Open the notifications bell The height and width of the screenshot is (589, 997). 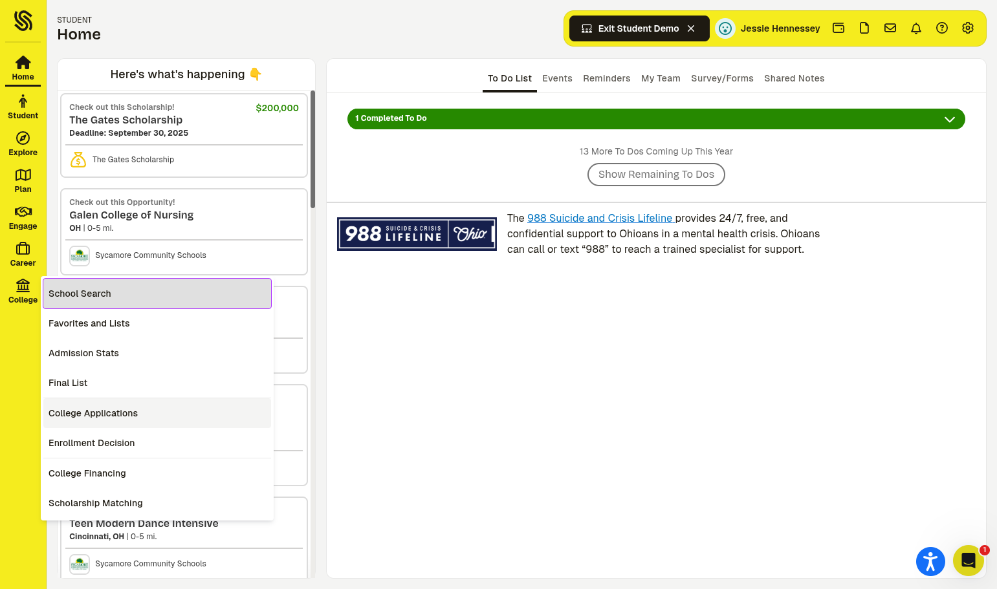pos(916,28)
